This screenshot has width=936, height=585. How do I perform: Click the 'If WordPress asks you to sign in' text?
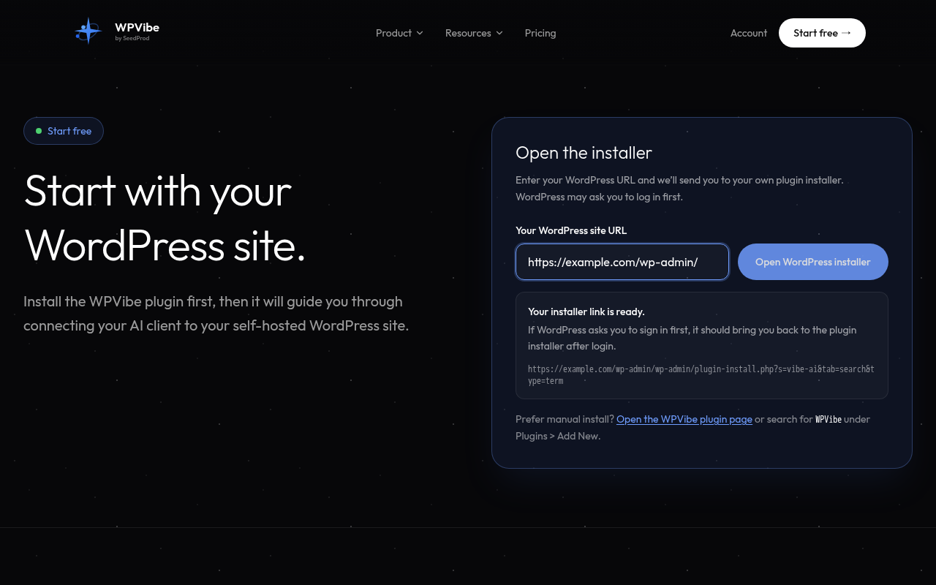(692, 338)
